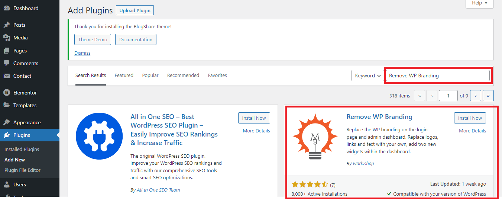This screenshot has height=199, width=502.
Task: Click the star rating of Remove WP Branding
Action: [x=310, y=184]
